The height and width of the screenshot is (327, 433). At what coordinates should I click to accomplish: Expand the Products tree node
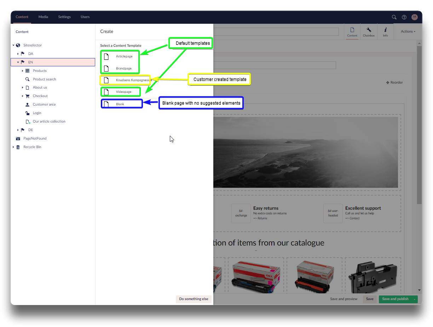[23, 71]
